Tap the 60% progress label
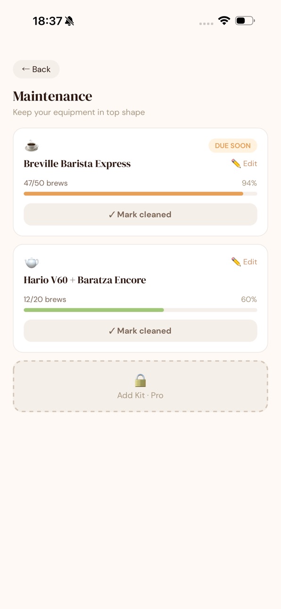This screenshot has height=609, width=281. (x=249, y=299)
